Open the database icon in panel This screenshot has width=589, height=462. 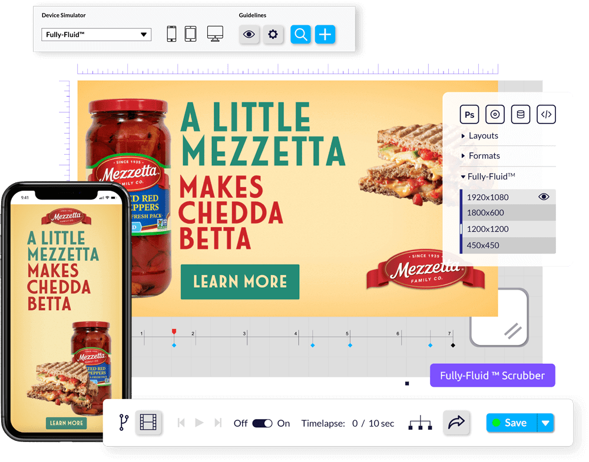click(x=520, y=114)
